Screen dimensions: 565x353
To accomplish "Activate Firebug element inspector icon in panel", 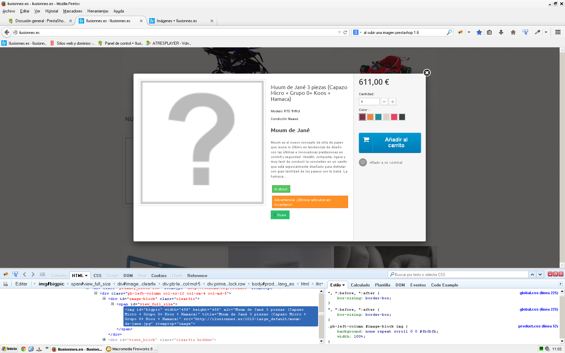I will click(x=15, y=274).
